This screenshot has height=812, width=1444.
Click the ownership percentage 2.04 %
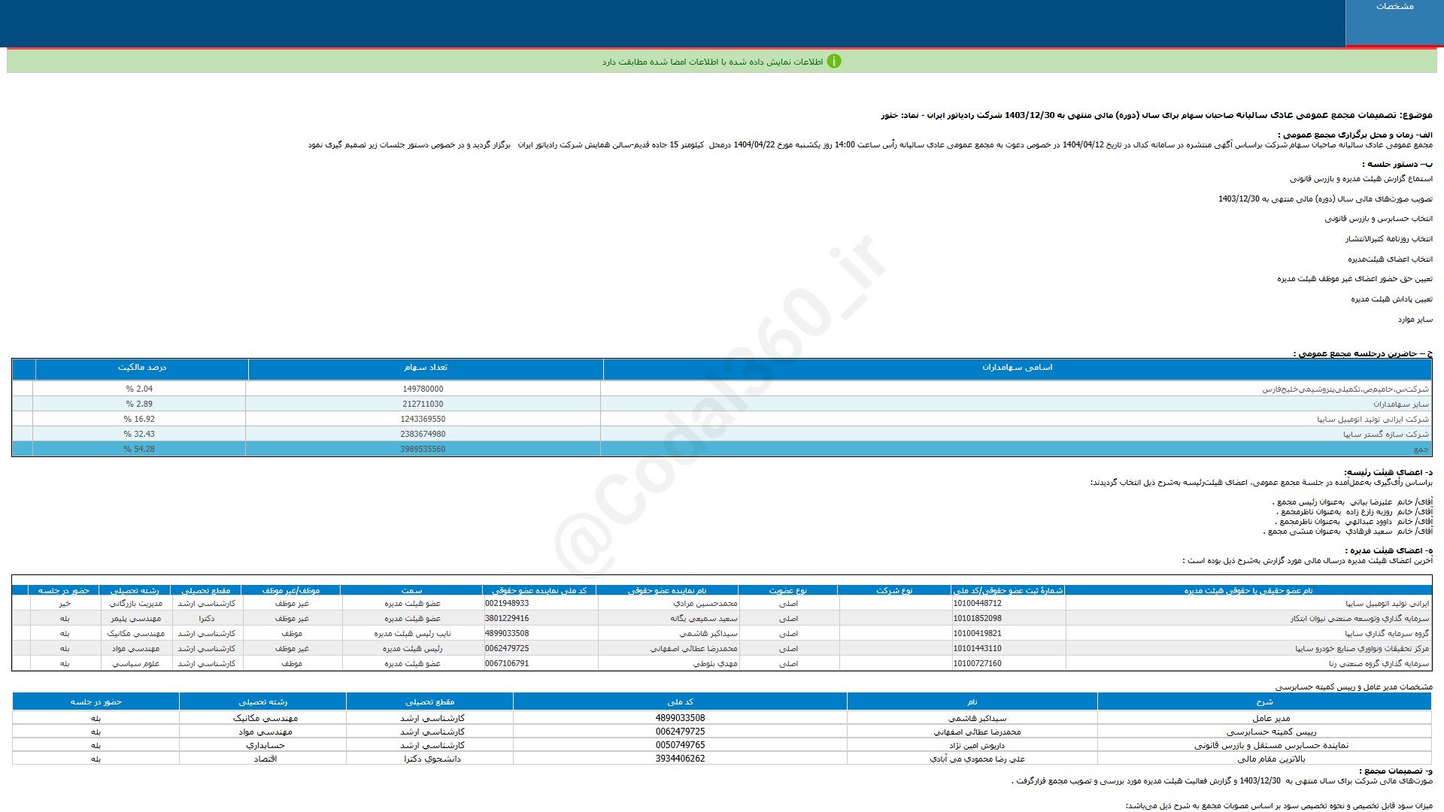pos(139,389)
